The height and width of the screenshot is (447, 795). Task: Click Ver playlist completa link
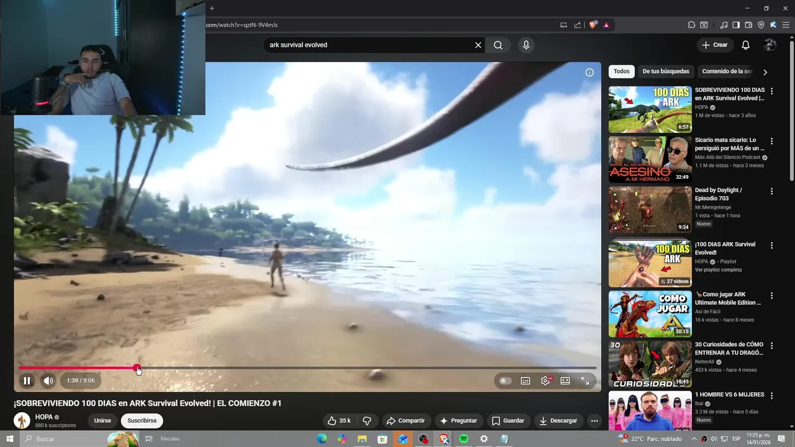coord(718,269)
